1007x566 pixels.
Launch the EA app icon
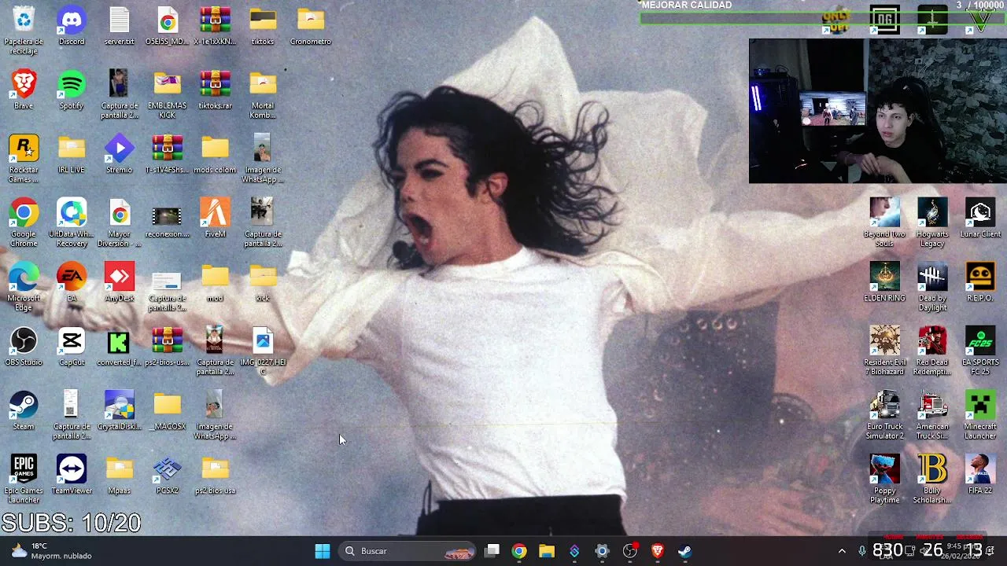(72, 282)
